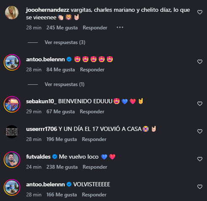View likes: 238 Me gusta
The height and width of the screenshot is (201, 207).
[x=62, y=167]
